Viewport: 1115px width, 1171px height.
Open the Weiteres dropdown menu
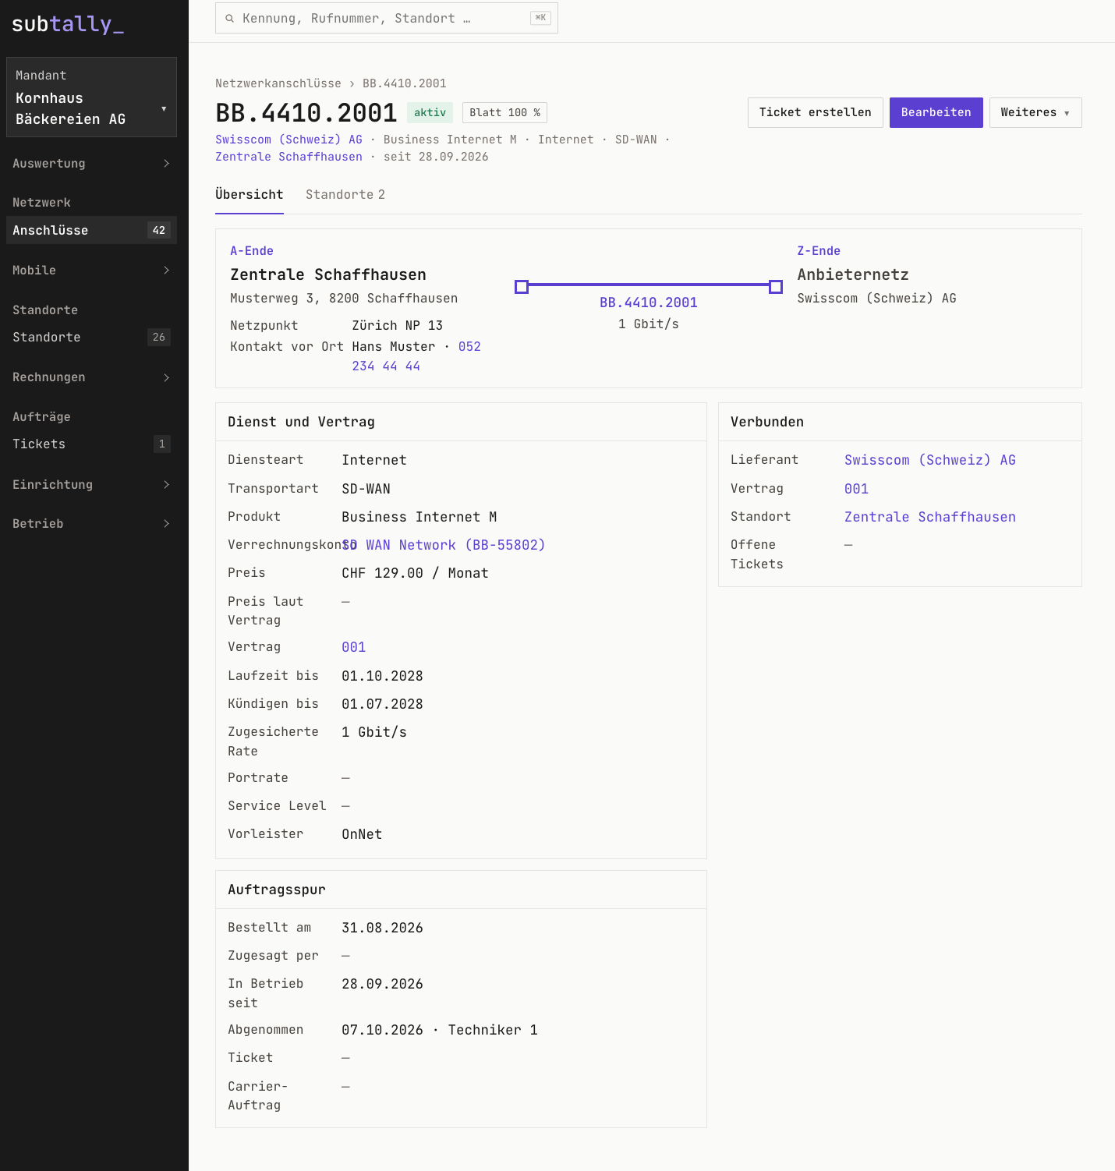[1035, 113]
